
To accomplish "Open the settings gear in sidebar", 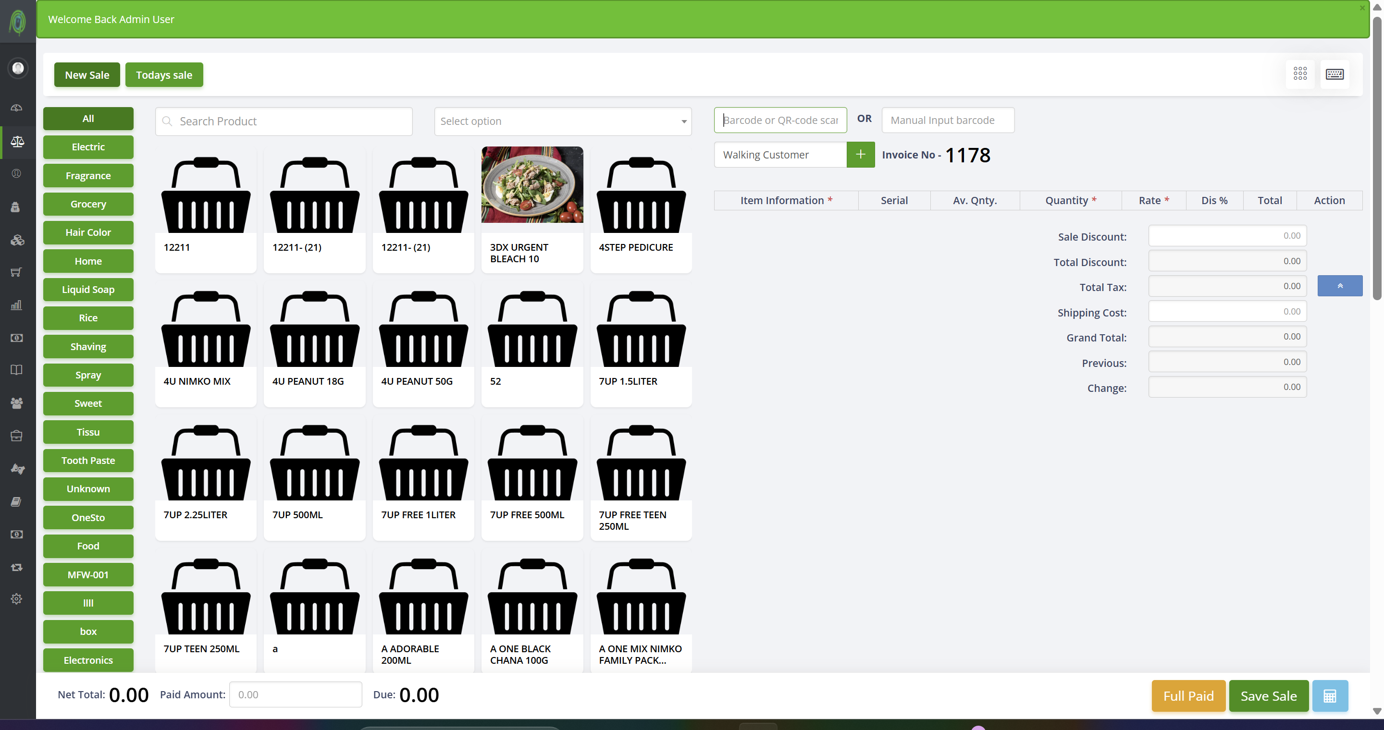I will (x=17, y=599).
